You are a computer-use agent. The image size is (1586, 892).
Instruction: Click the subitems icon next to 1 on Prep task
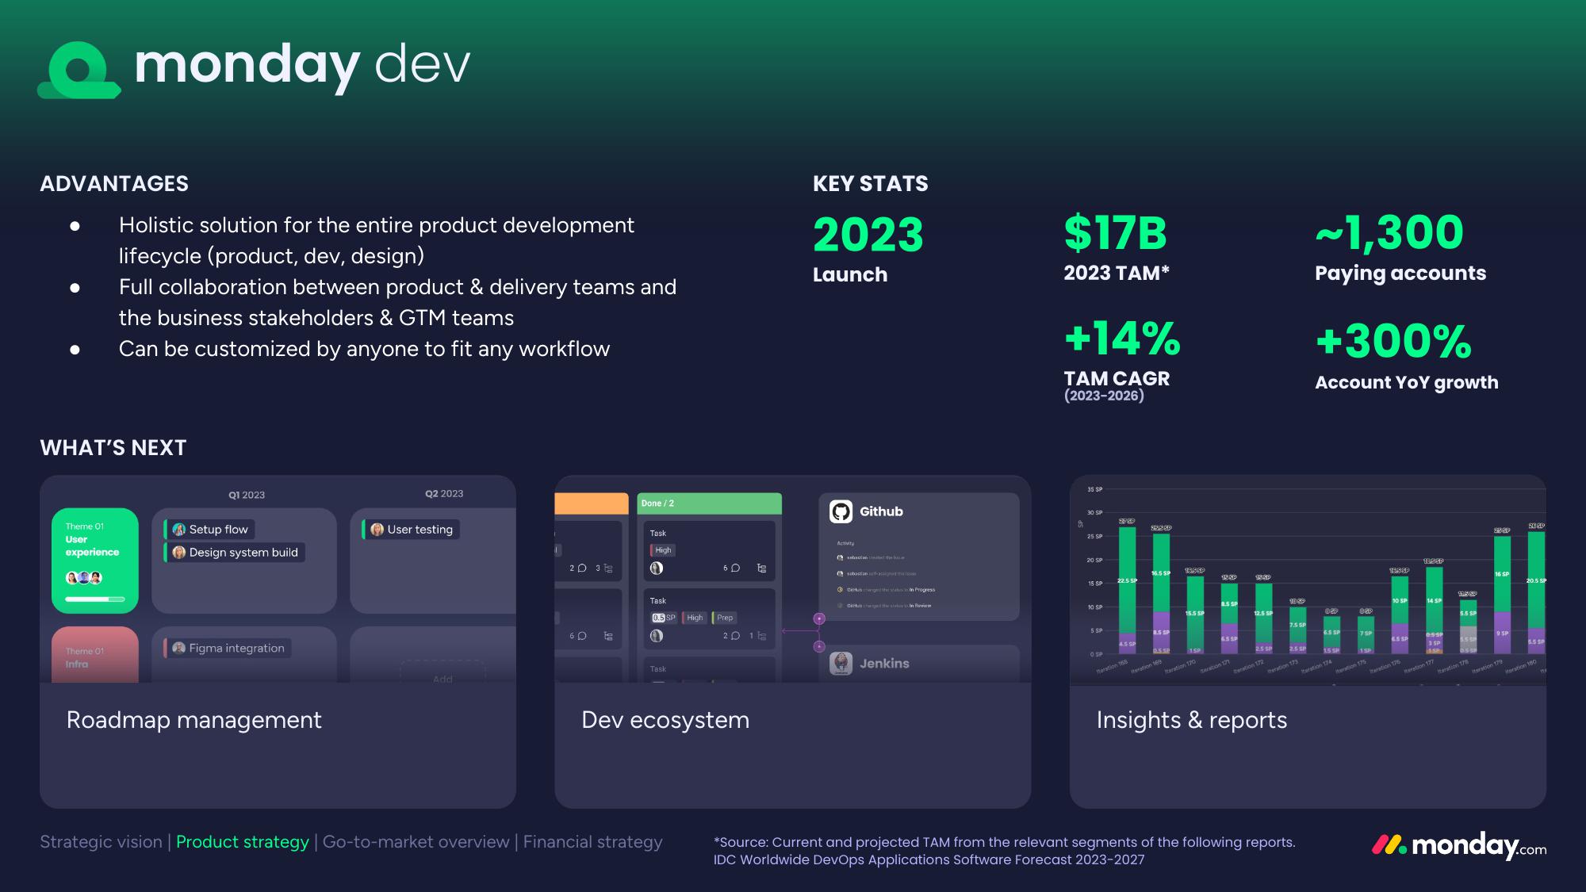pos(761,636)
